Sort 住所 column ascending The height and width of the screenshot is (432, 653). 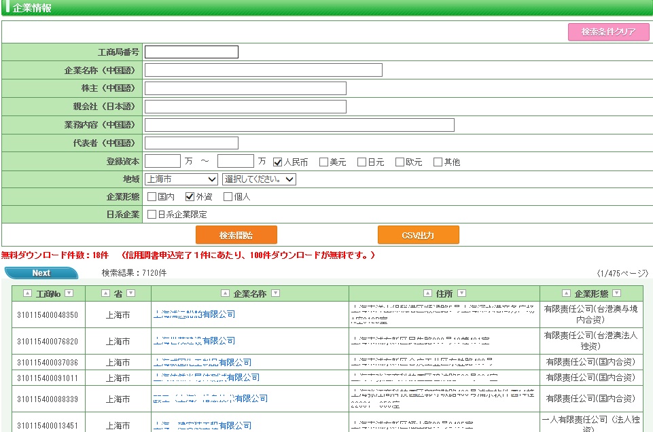click(x=427, y=293)
